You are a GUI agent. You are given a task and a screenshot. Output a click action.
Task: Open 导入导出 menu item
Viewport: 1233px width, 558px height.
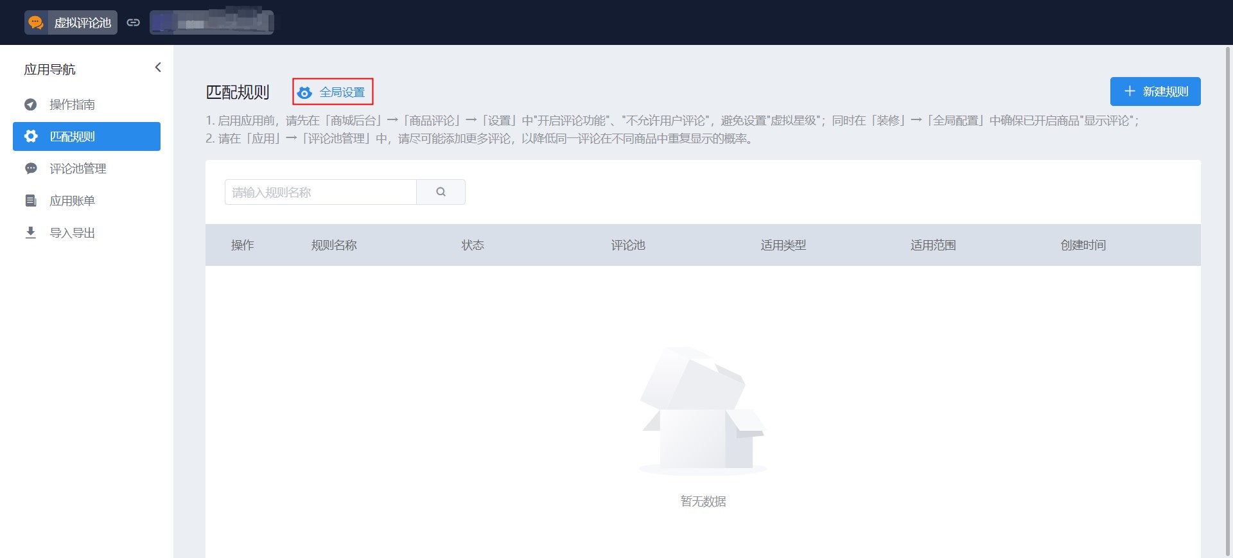point(87,232)
